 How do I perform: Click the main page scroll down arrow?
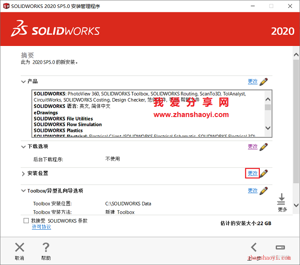coord(296,205)
